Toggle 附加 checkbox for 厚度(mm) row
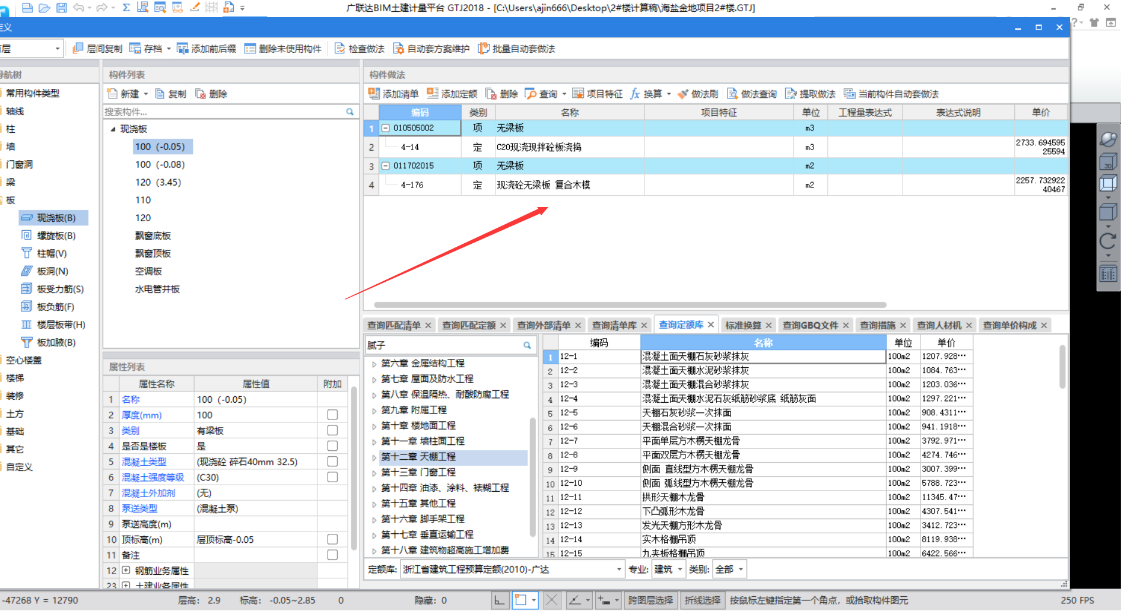 coord(332,415)
